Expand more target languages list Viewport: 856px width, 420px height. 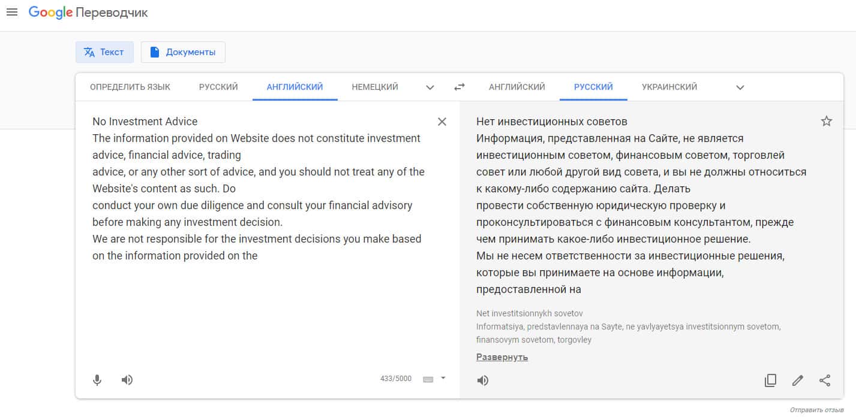click(x=740, y=87)
